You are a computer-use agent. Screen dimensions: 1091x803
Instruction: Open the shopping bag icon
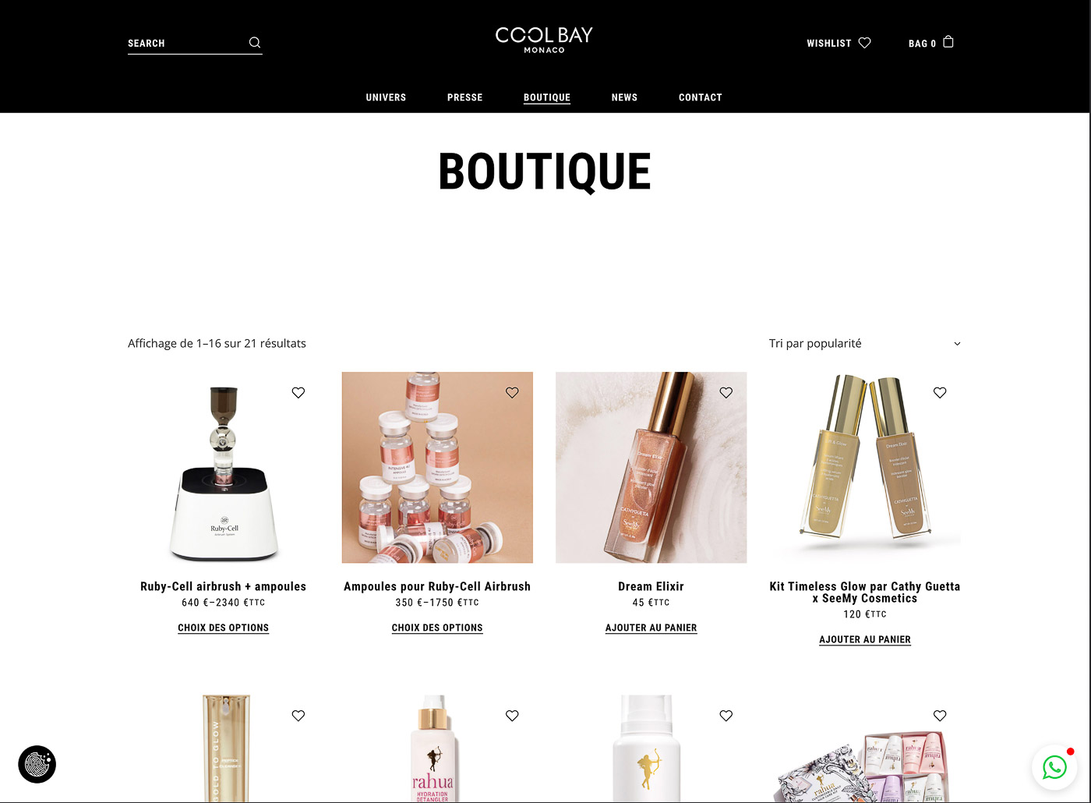pos(948,42)
